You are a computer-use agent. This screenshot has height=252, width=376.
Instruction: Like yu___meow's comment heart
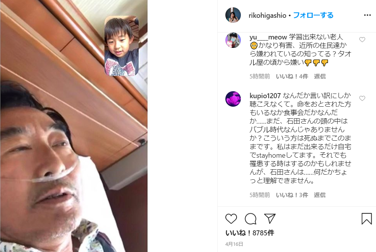click(362, 39)
